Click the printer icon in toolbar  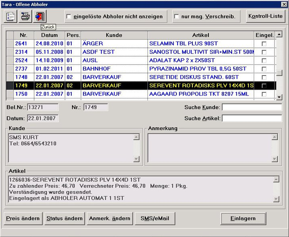coord(25,16)
